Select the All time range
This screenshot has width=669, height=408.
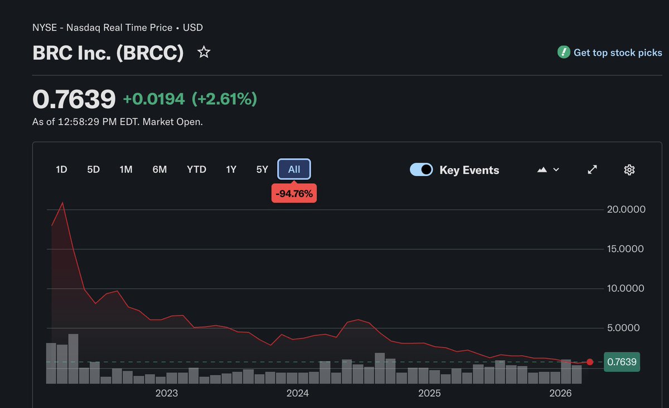tap(294, 170)
